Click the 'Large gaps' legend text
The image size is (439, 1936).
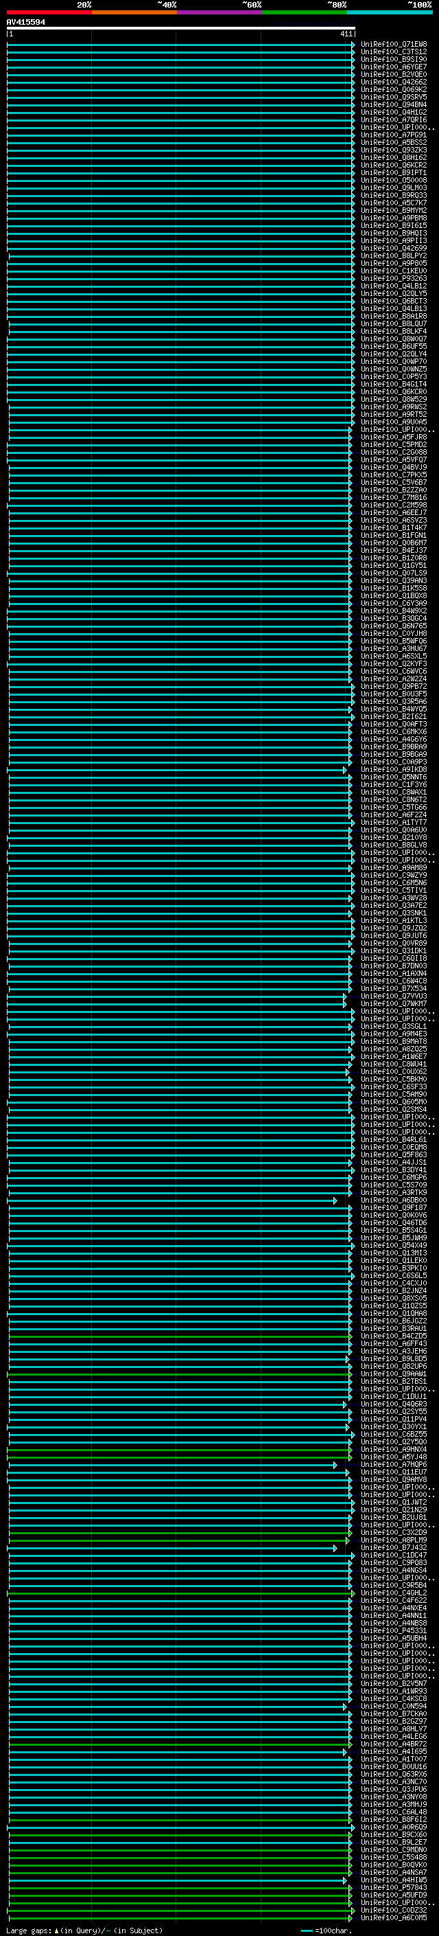pyautogui.click(x=29, y=1931)
